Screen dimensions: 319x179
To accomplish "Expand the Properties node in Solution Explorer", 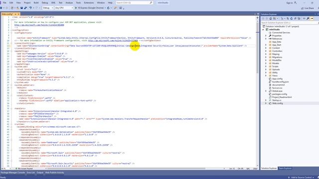I will pyautogui.click(x=266, y=36).
